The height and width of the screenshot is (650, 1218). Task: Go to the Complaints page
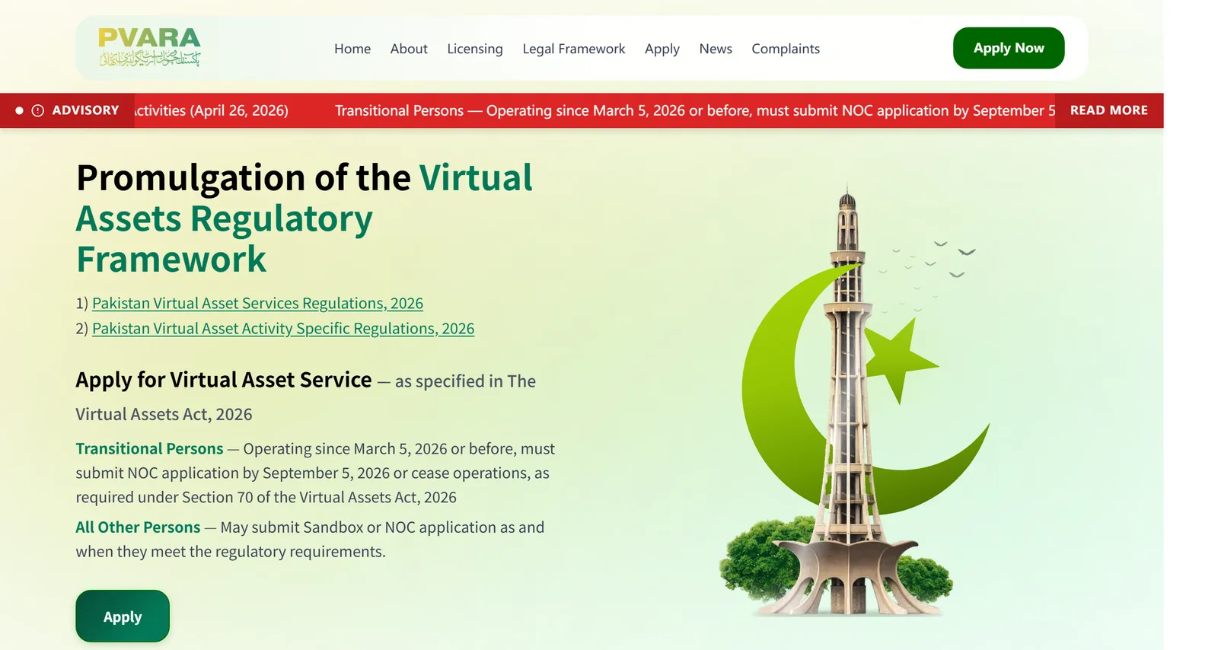click(786, 49)
